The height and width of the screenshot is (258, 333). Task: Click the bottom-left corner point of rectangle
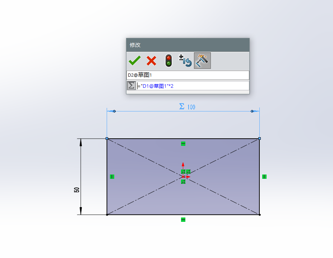[x=107, y=215]
